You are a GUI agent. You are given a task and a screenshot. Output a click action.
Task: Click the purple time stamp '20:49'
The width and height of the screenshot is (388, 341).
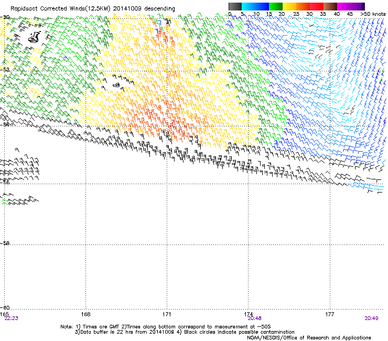tap(371, 318)
